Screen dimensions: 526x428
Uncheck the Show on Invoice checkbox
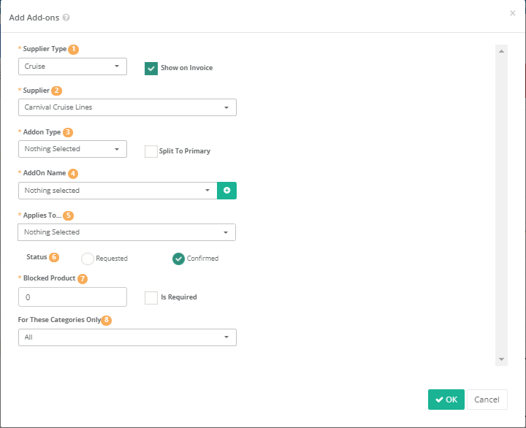click(151, 69)
